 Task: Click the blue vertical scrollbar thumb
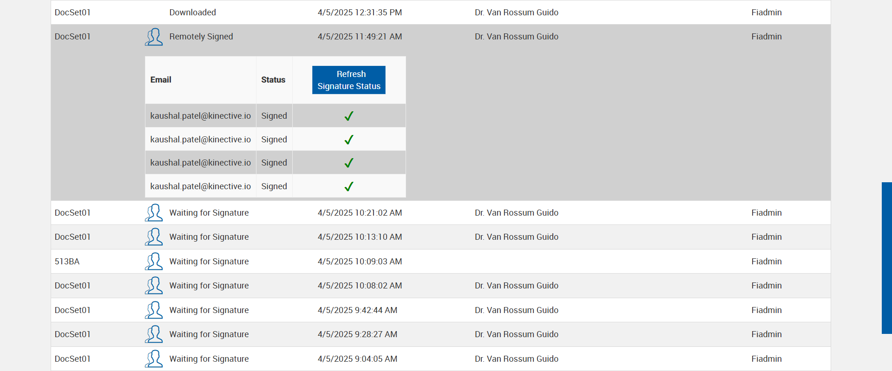[886, 258]
